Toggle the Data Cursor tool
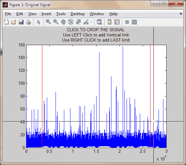186x165 pixels. point(78,22)
